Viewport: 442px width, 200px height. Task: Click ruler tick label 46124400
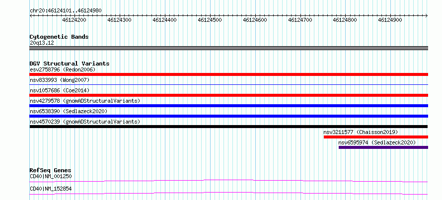coord(164,20)
